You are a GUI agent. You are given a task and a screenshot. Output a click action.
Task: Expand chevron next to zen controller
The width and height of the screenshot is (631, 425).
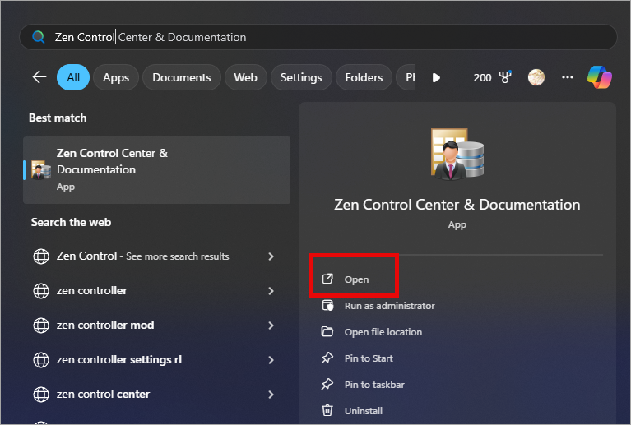[x=271, y=291]
